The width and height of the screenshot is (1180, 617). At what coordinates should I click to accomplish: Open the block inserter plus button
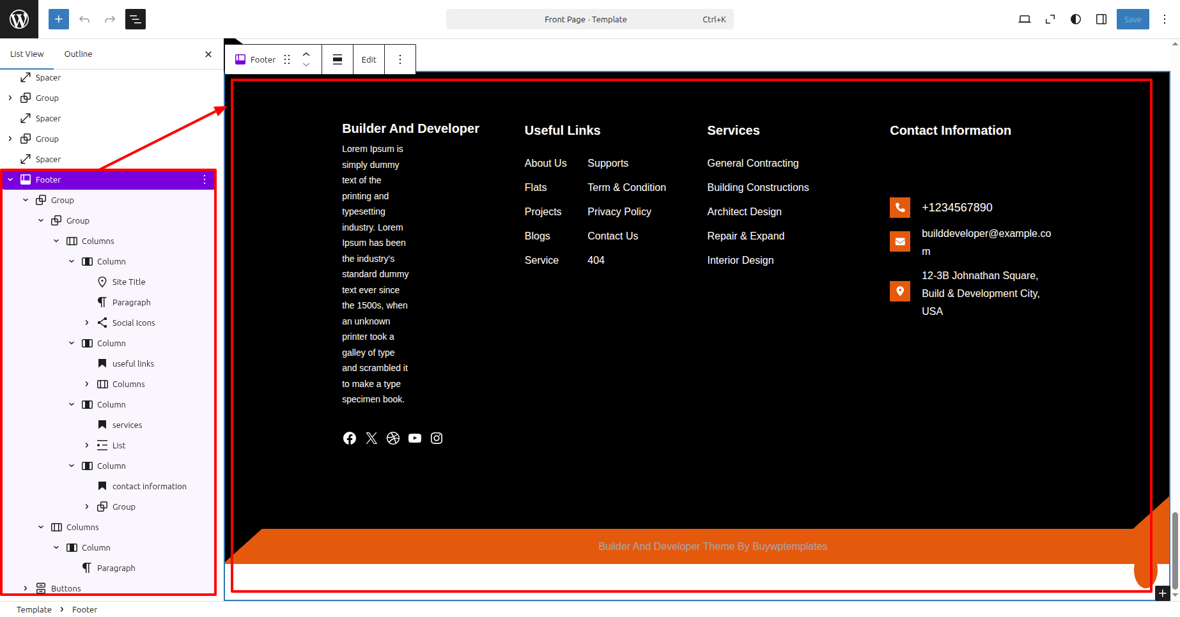tap(58, 19)
